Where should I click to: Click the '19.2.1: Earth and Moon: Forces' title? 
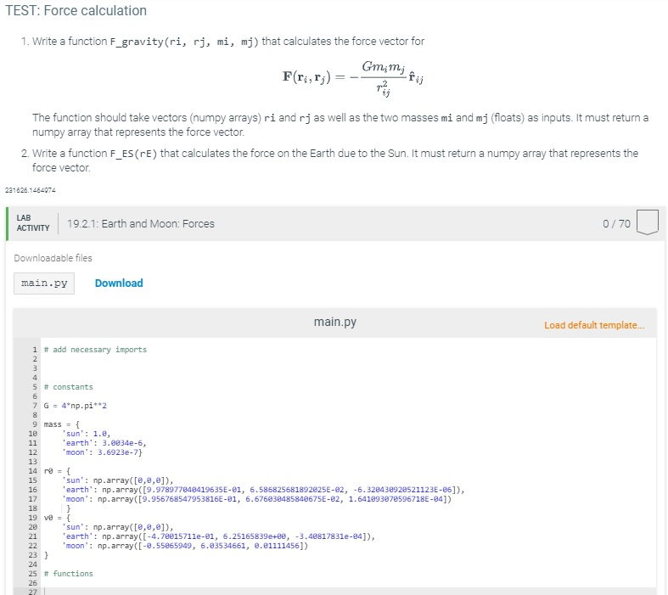pos(141,223)
